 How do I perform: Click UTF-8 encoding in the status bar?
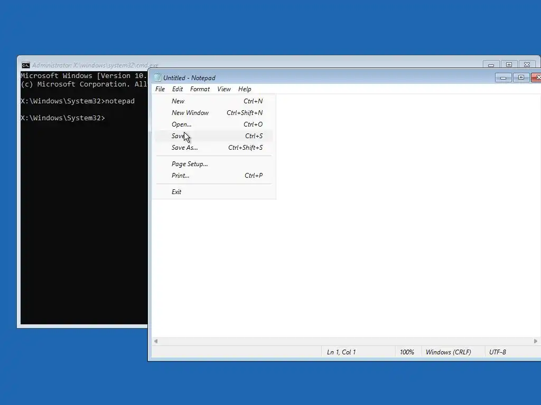click(x=498, y=352)
